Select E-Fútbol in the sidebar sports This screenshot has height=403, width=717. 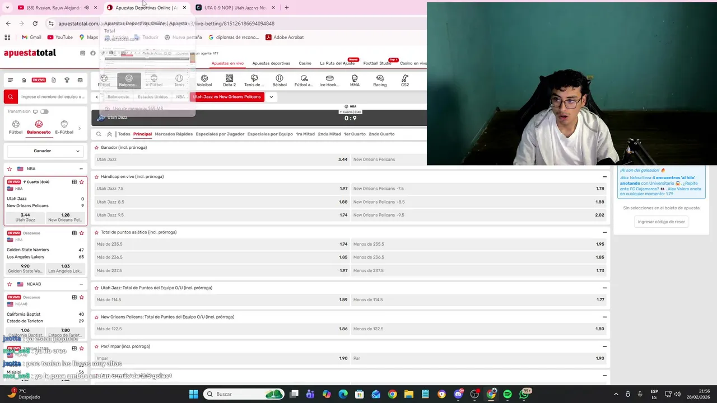tap(64, 128)
